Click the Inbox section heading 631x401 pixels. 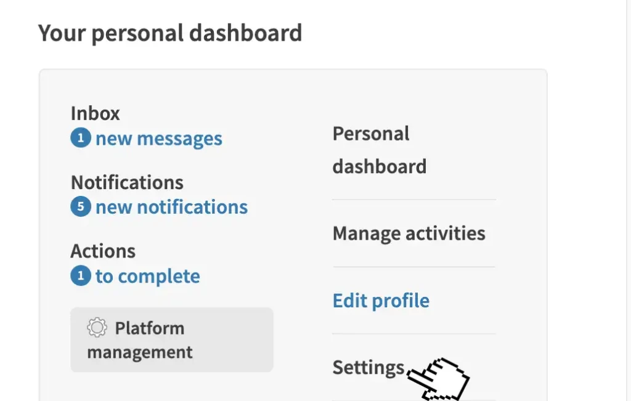pos(96,113)
